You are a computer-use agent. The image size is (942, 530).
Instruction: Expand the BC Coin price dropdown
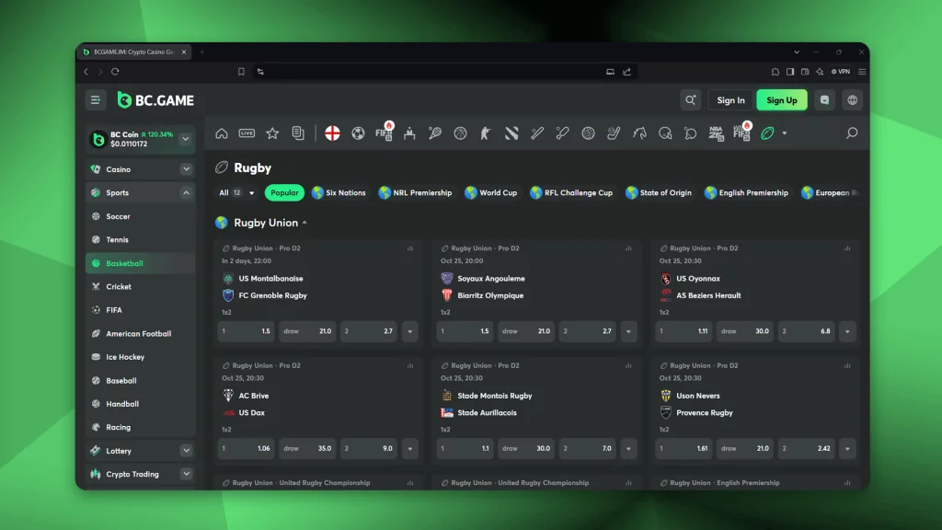pyautogui.click(x=186, y=139)
